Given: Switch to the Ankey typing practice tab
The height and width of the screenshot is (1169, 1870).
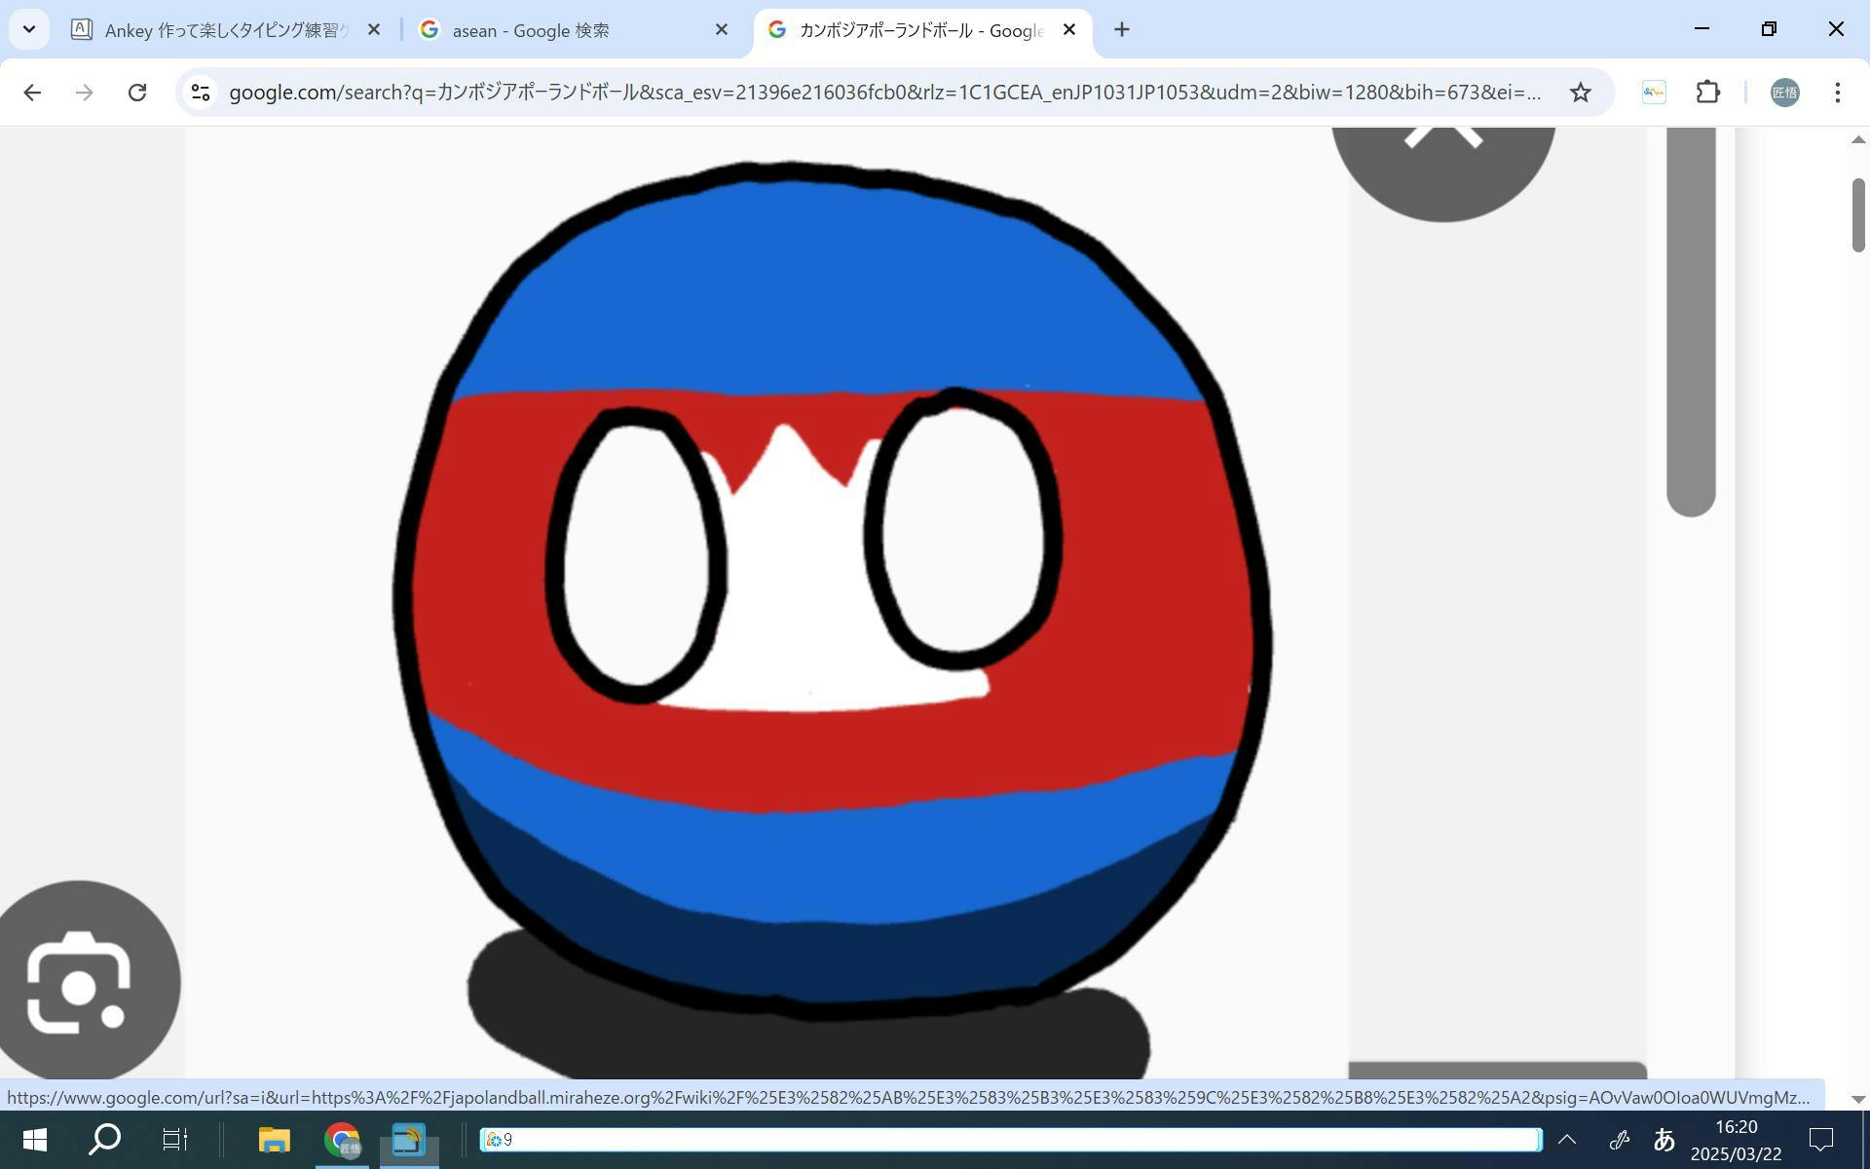Looking at the screenshot, I should [224, 30].
